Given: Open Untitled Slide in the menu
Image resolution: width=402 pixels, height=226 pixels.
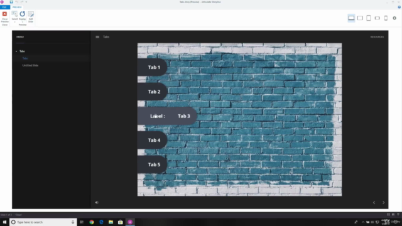Looking at the screenshot, I should (30, 65).
